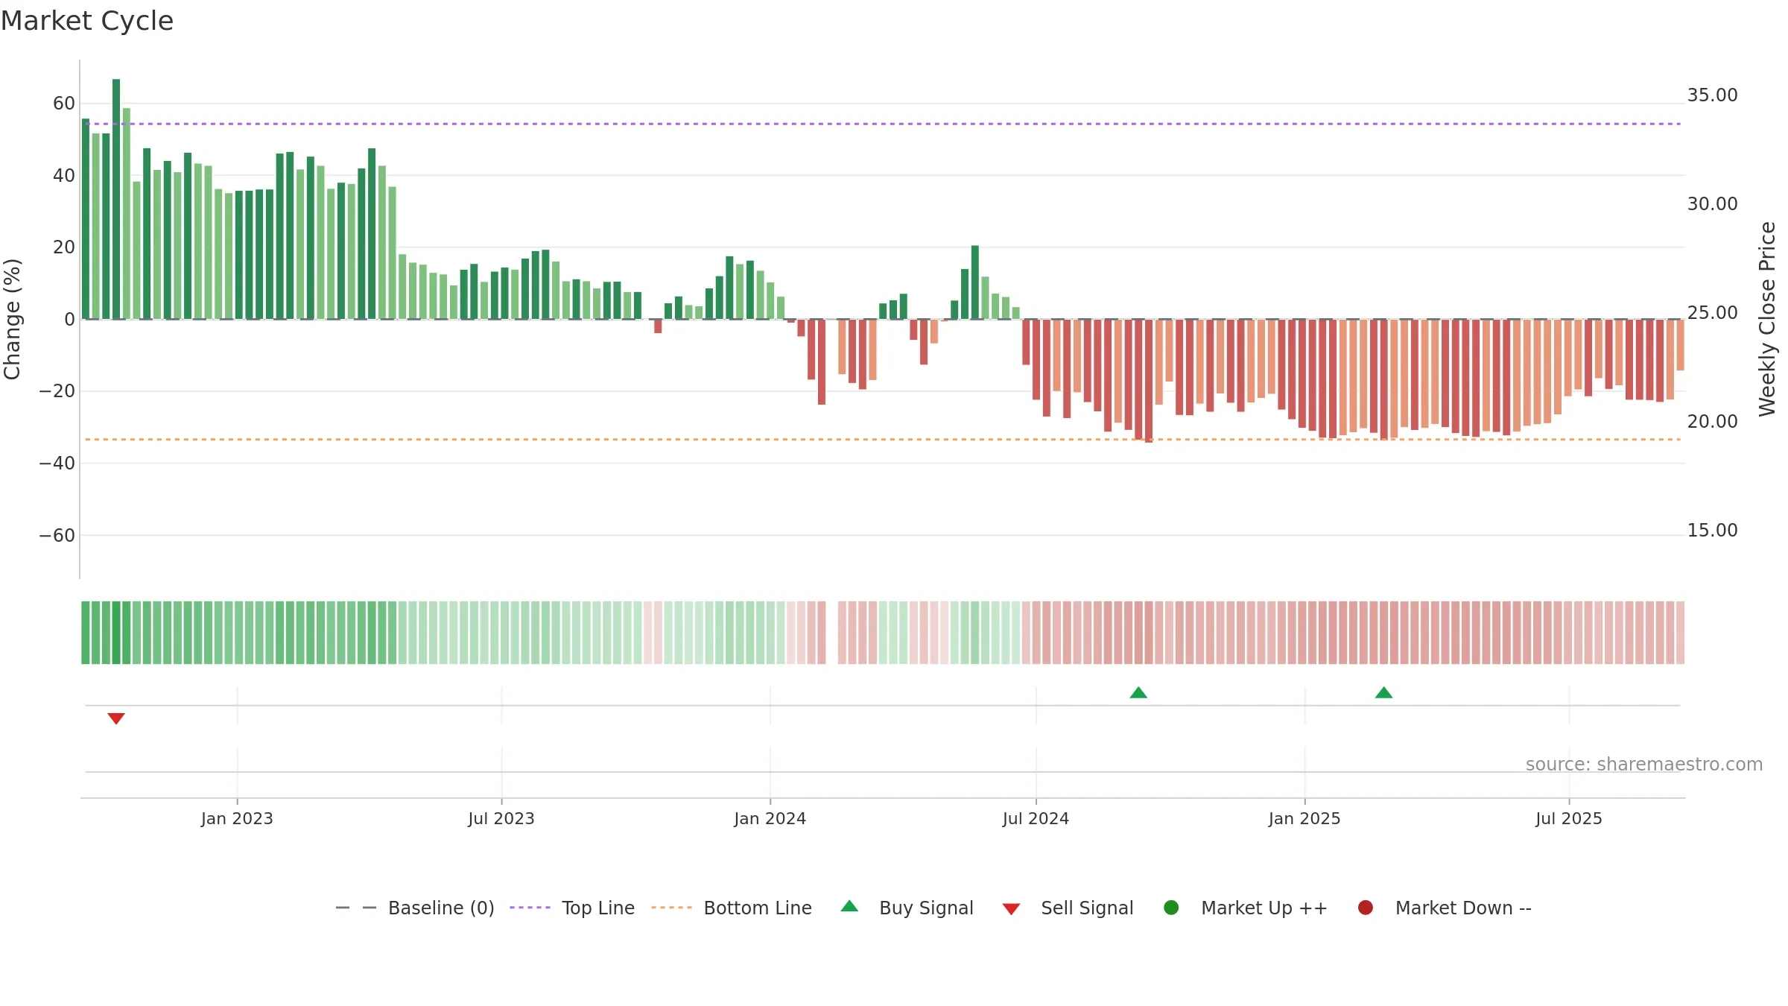Toggle the Top Line legend entry
The image size is (1788, 1006).
(572, 908)
